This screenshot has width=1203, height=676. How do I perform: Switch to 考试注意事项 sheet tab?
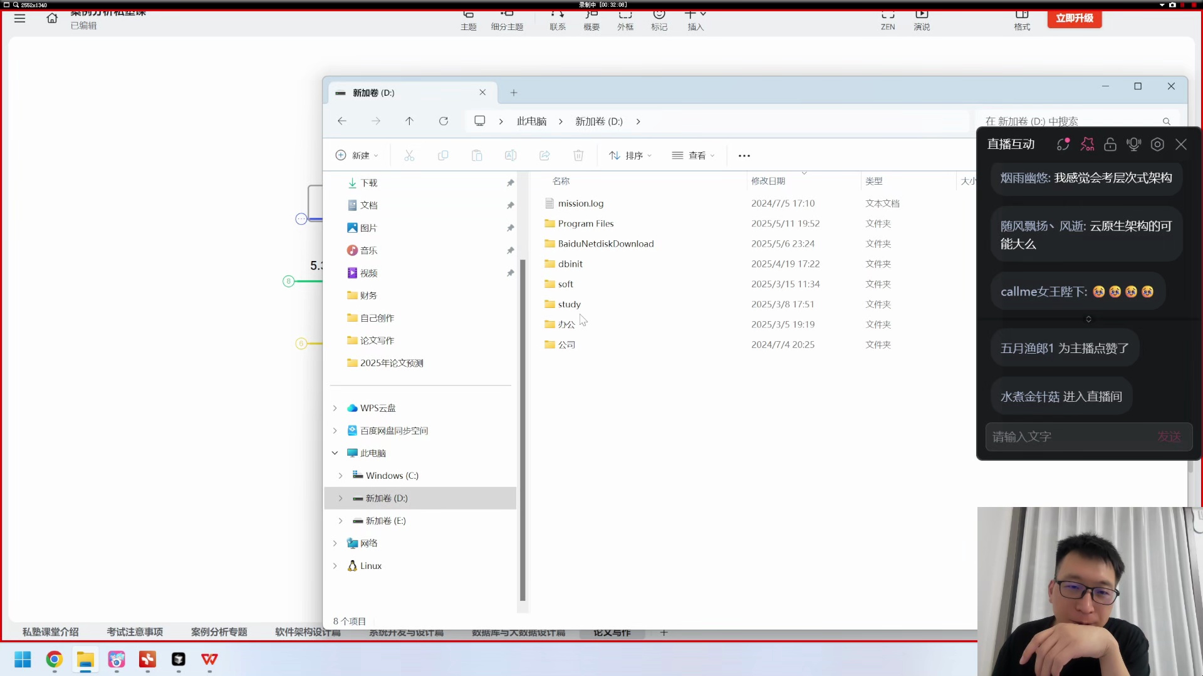pyautogui.click(x=135, y=632)
